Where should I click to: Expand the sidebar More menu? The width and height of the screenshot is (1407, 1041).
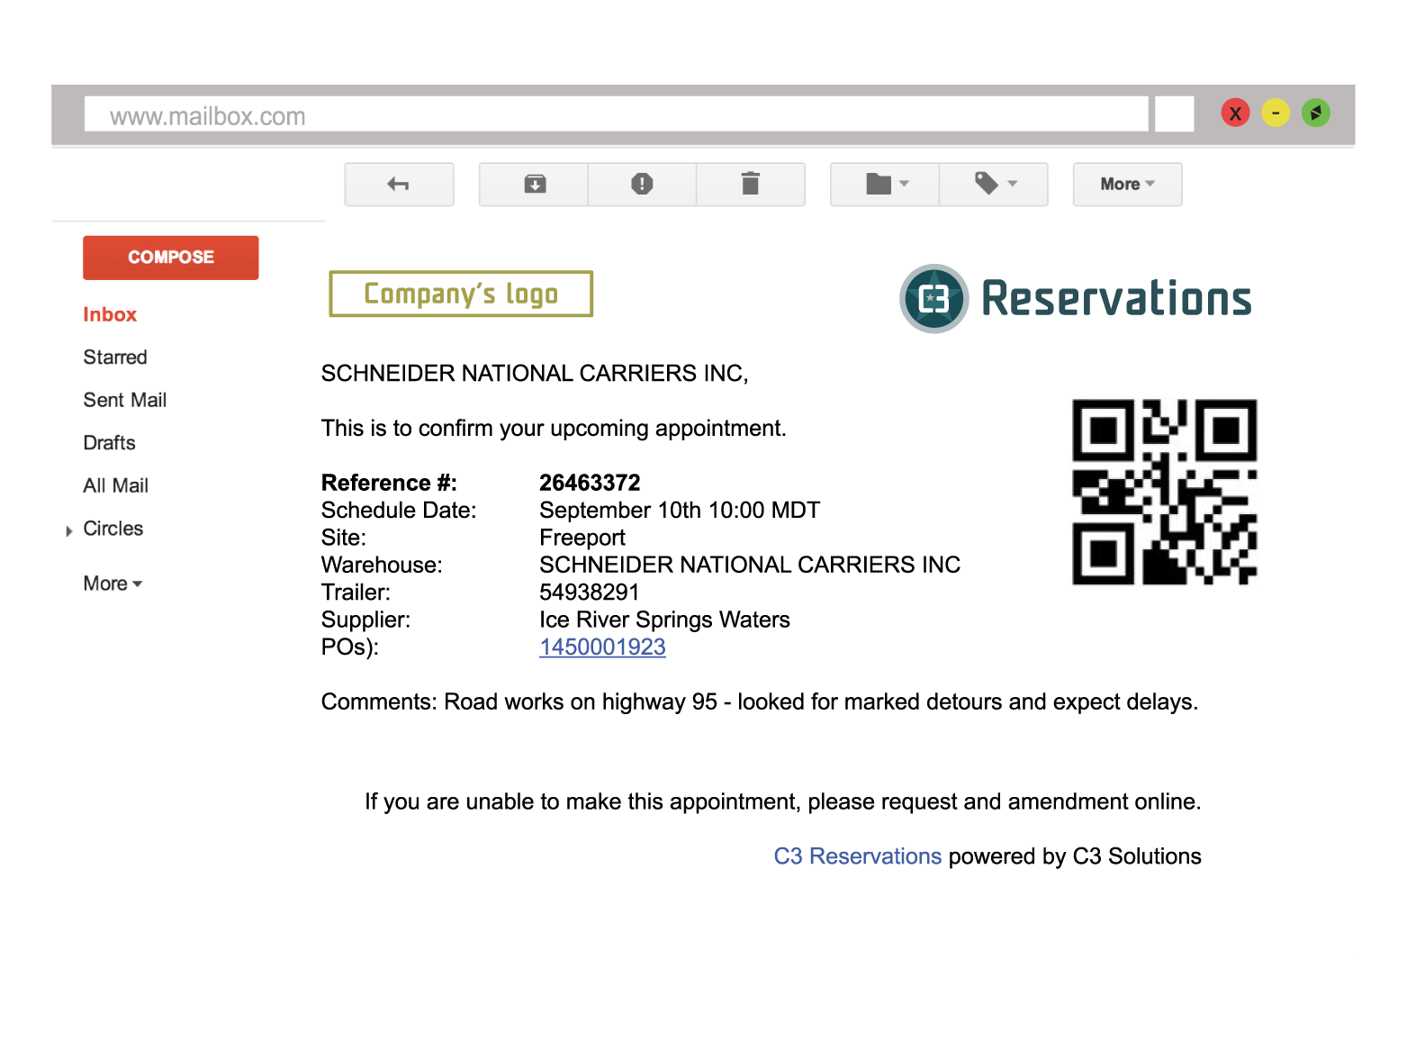point(113,584)
